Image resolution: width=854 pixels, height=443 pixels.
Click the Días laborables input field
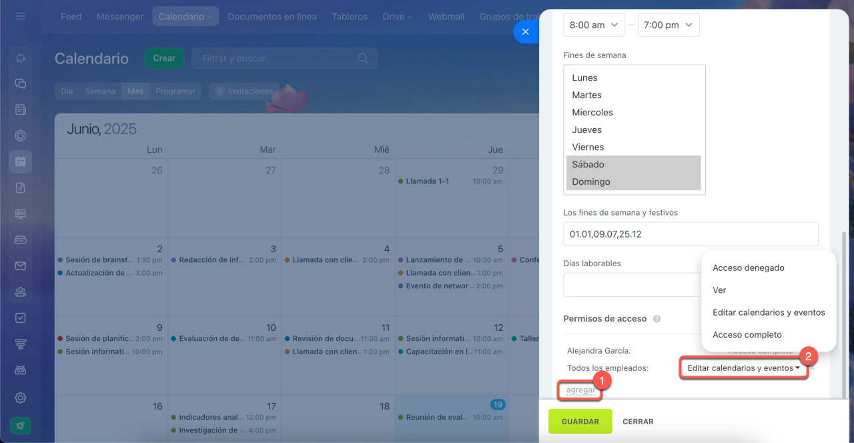point(632,285)
